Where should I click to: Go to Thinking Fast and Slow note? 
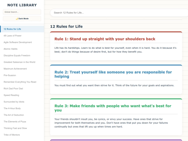[22, 128]
